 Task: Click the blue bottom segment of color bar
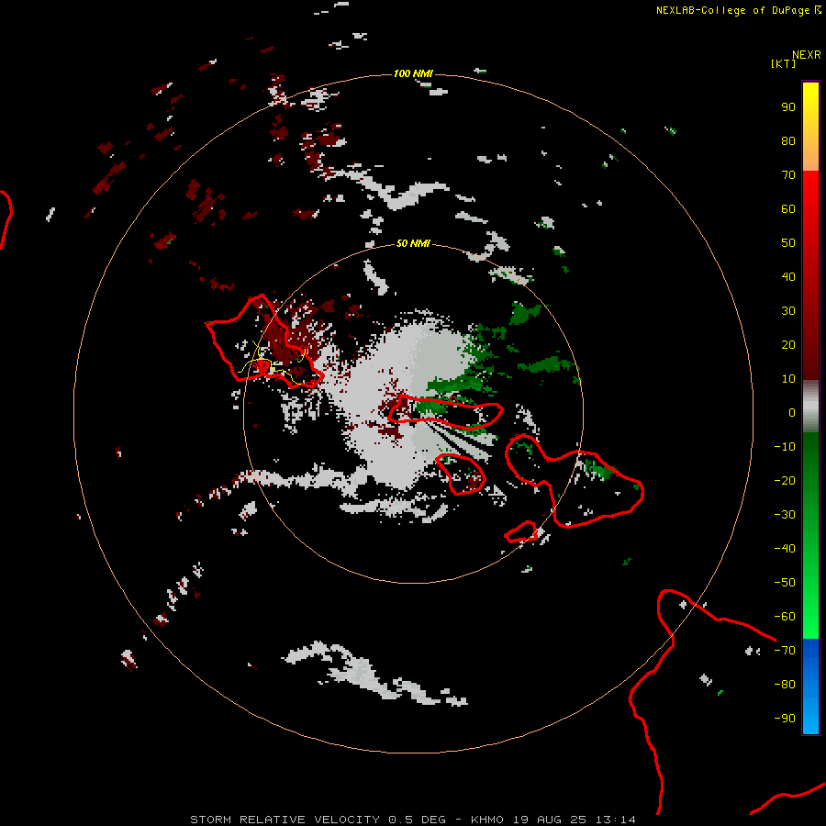tap(810, 686)
